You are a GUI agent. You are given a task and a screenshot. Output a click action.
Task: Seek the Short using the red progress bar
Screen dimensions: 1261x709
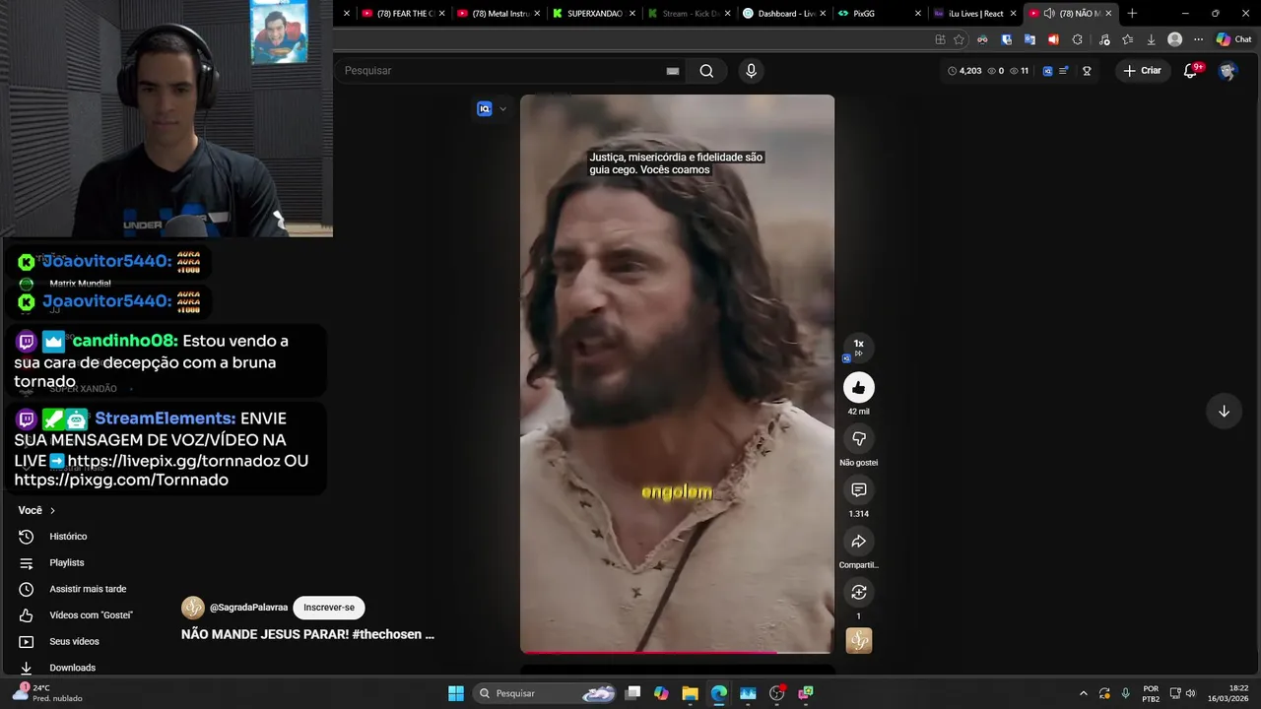click(677, 652)
